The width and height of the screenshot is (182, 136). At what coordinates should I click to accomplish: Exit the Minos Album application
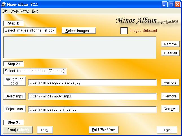[x=167, y=130]
